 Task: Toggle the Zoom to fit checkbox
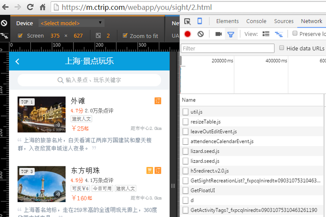[x=125, y=35]
